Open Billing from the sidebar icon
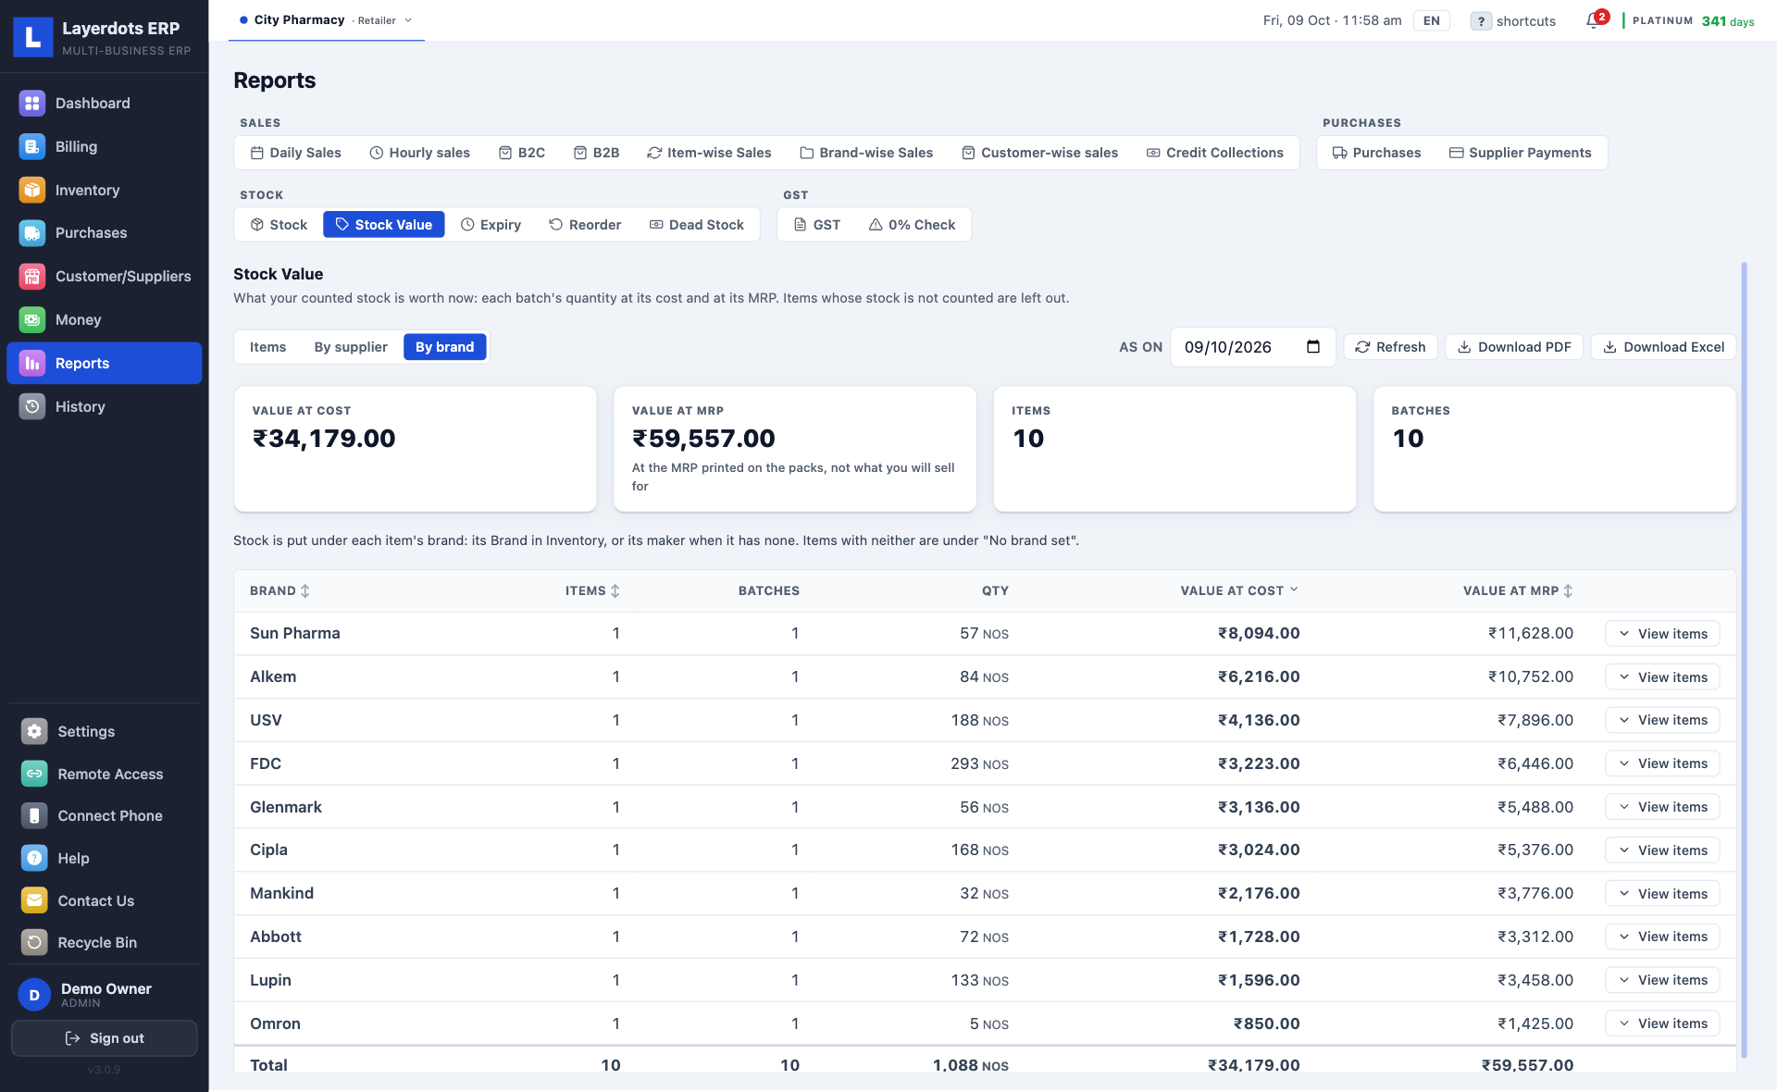Screen dimensions: 1777x1092 [32, 146]
